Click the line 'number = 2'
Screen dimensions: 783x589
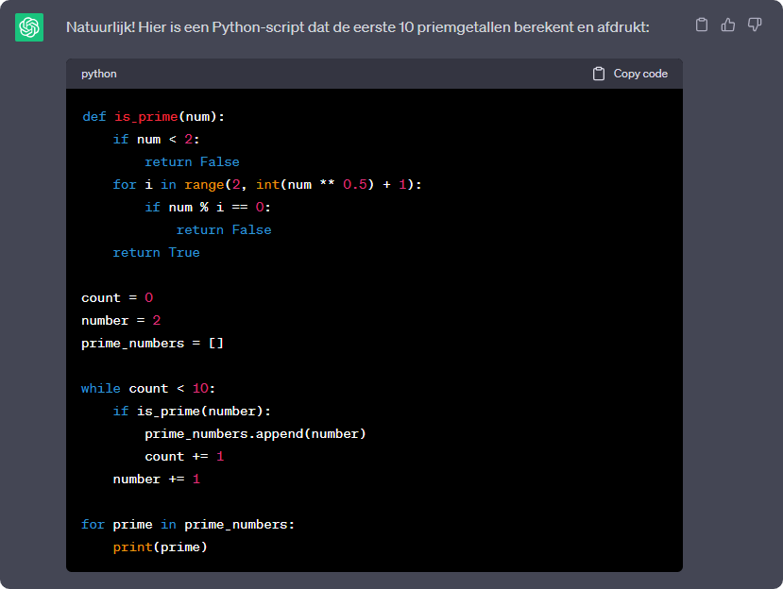[121, 320]
